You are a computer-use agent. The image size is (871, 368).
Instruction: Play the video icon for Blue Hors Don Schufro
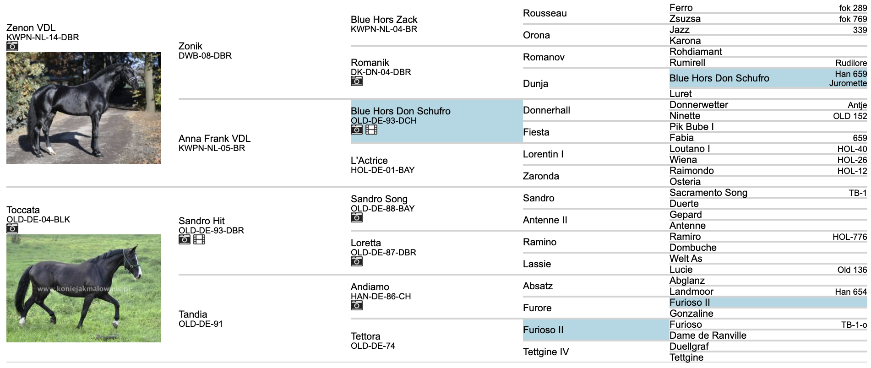click(x=371, y=130)
